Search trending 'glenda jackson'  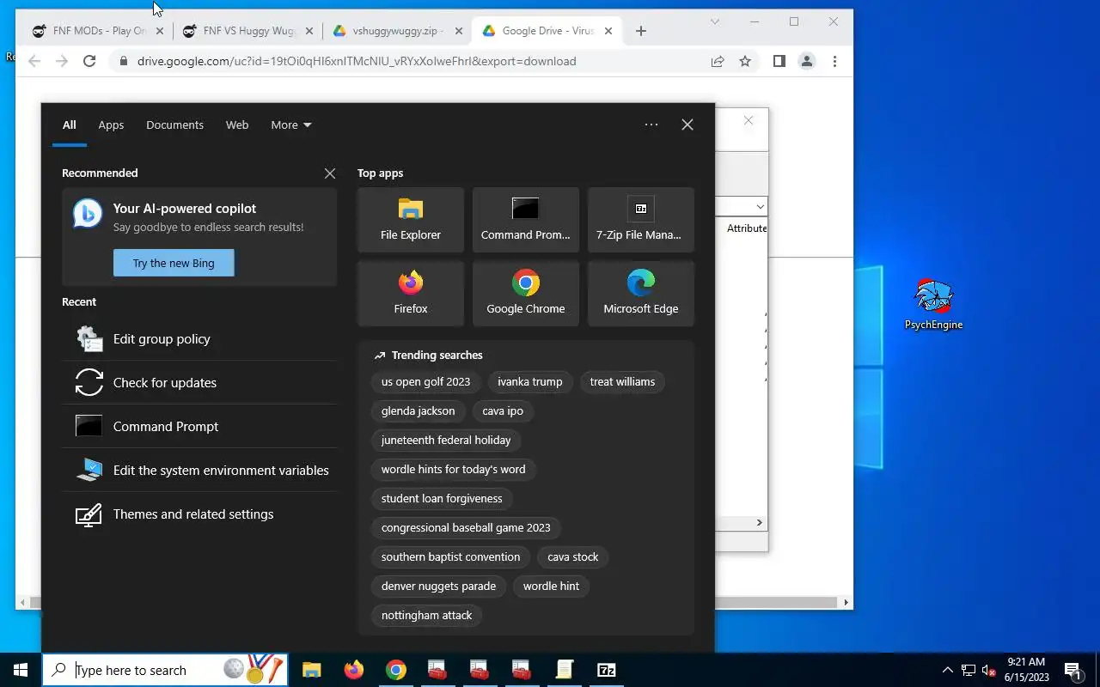click(419, 411)
